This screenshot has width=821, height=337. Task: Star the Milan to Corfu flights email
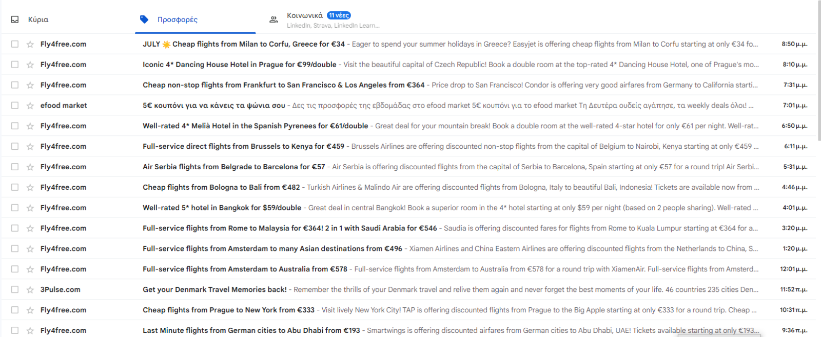[30, 44]
